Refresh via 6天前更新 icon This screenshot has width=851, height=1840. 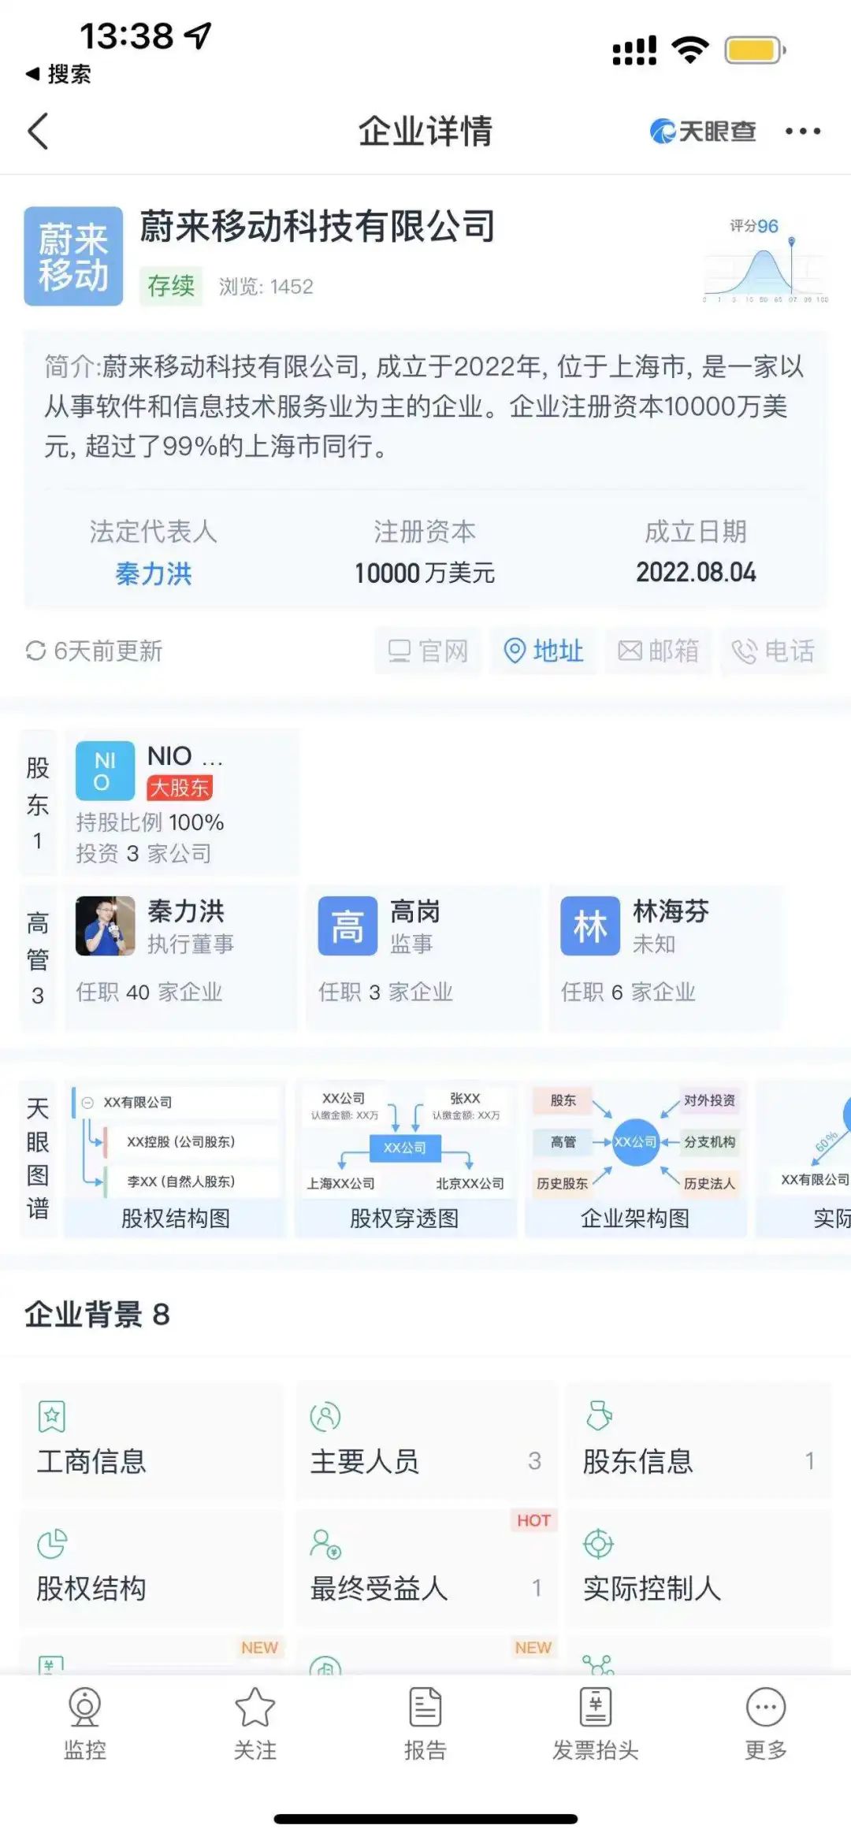click(35, 651)
